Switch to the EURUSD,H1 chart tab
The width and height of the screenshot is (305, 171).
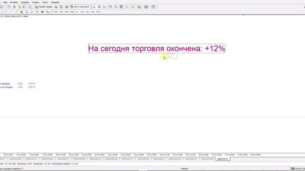coord(31,159)
